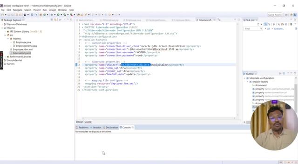Minimize the Package Explorer panel
Image resolution: width=298 pixels, height=168 pixels.
pos(68,20)
